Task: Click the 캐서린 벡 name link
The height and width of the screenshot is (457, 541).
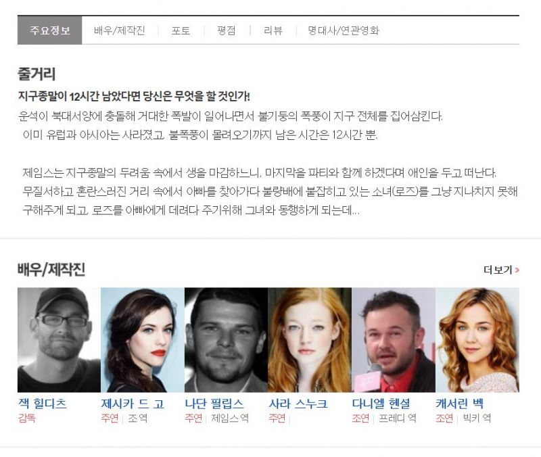Action: [x=460, y=403]
